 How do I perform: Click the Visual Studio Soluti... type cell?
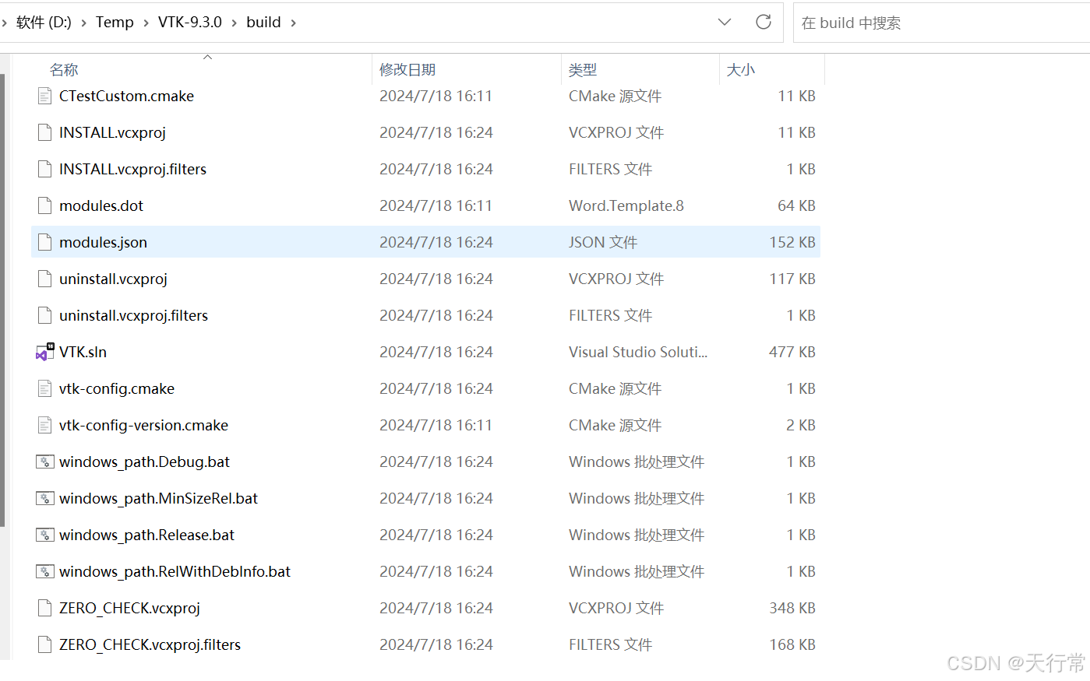click(x=638, y=352)
